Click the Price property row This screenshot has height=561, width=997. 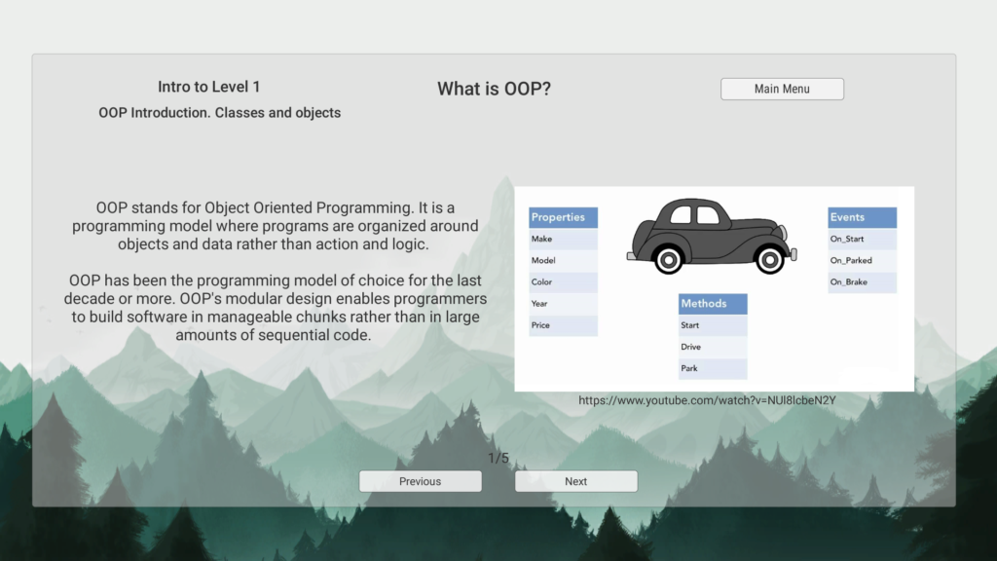click(x=563, y=325)
